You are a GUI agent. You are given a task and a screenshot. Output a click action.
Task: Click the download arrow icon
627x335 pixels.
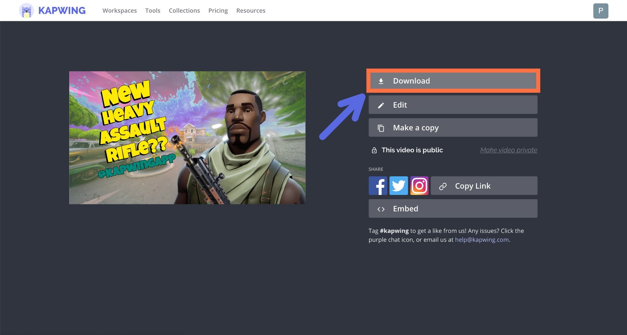(x=381, y=81)
